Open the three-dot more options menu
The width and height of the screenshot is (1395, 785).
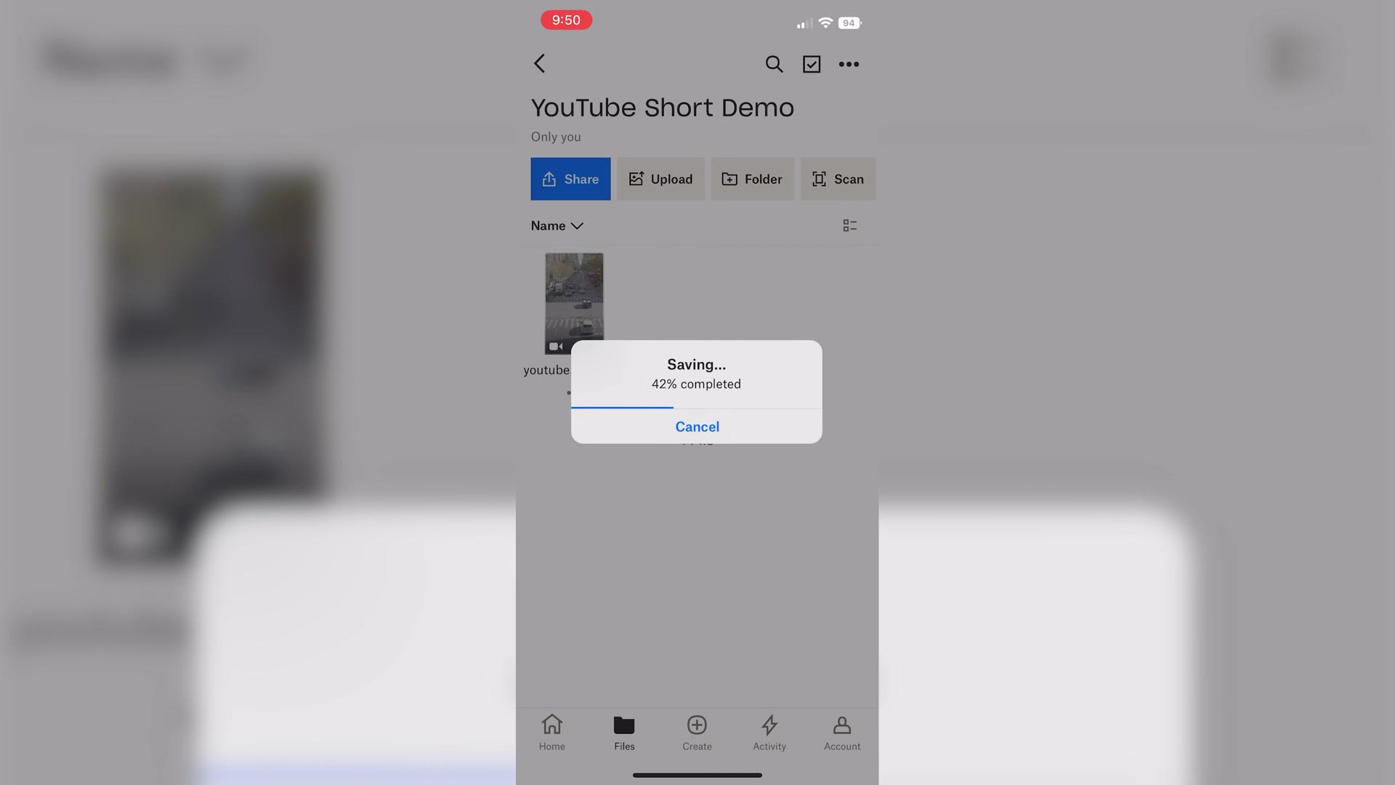(849, 64)
